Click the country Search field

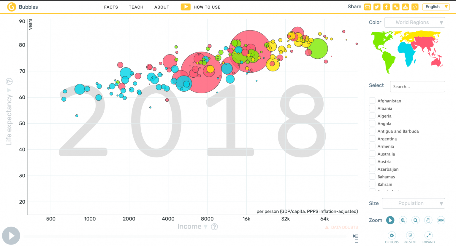tap(417, 87)
